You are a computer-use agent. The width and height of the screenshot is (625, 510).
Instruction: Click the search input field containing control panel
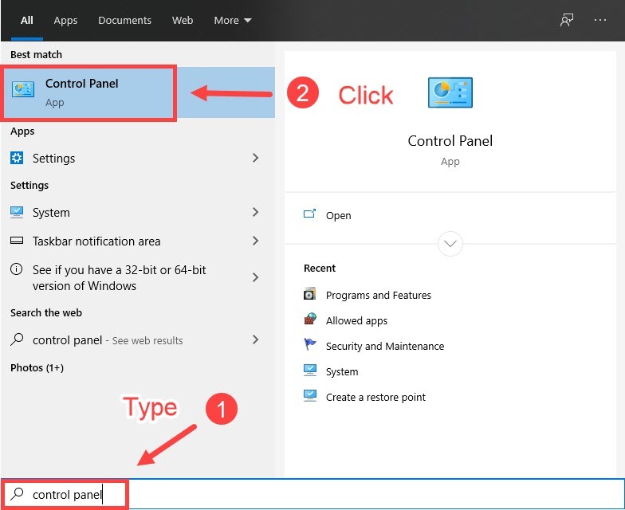312,494
